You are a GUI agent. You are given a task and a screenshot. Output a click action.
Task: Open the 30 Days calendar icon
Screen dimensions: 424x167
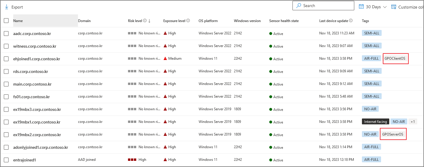tap(361, 7)
